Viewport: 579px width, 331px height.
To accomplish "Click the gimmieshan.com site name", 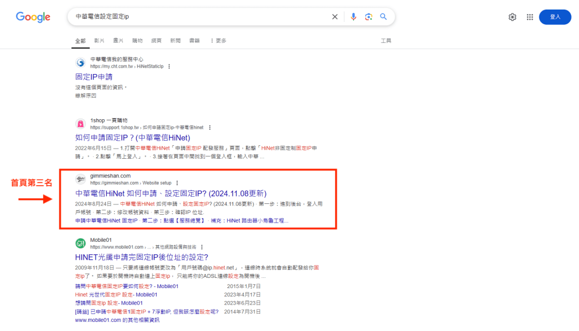I will (110, 176).
